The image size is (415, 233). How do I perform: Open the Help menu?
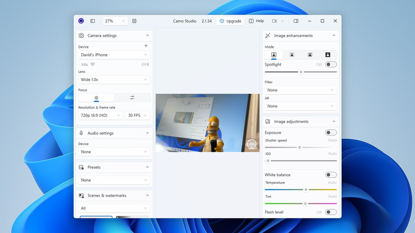(x=256, y=21)
